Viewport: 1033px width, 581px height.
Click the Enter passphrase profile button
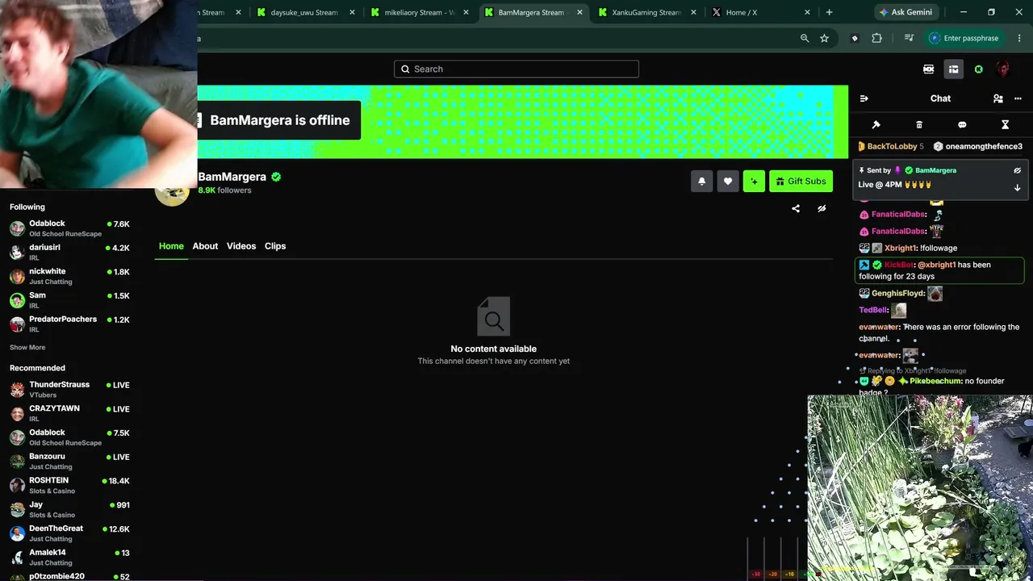965,38
